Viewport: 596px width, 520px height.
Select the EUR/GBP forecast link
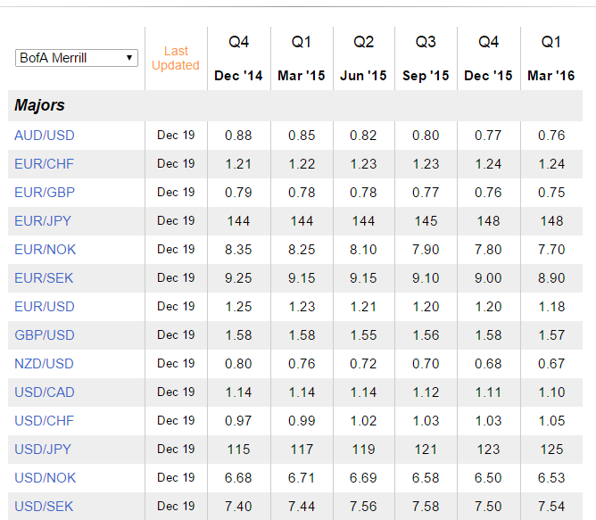pyautogui.click(x=45, y=193)
